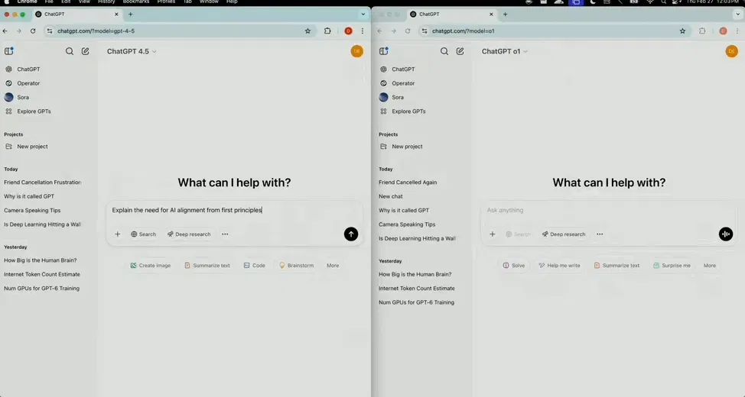This screenshot has width=745, height=397.
Task: Collapse the left window sidebar icon
Action: click(9, 51)
